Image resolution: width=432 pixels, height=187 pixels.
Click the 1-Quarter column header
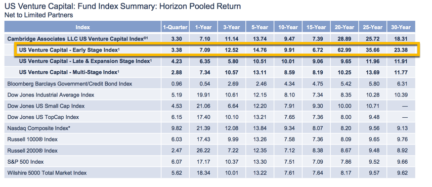point(175,27)
